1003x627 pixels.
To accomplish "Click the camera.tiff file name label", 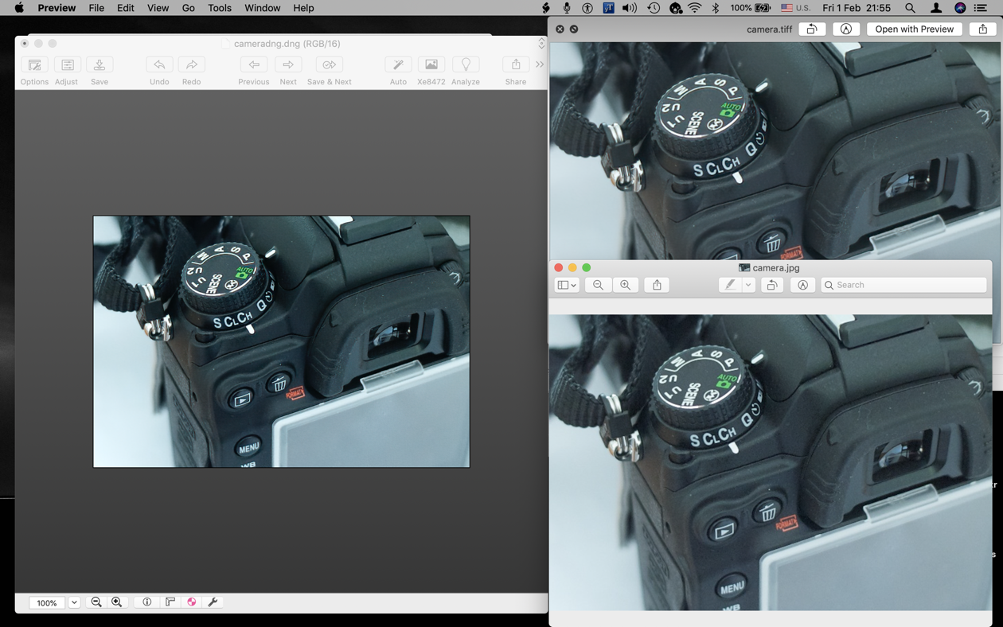I will pos(769,29).
